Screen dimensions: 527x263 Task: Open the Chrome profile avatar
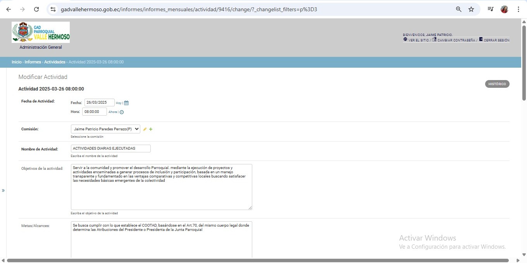(x=504, y=9)
